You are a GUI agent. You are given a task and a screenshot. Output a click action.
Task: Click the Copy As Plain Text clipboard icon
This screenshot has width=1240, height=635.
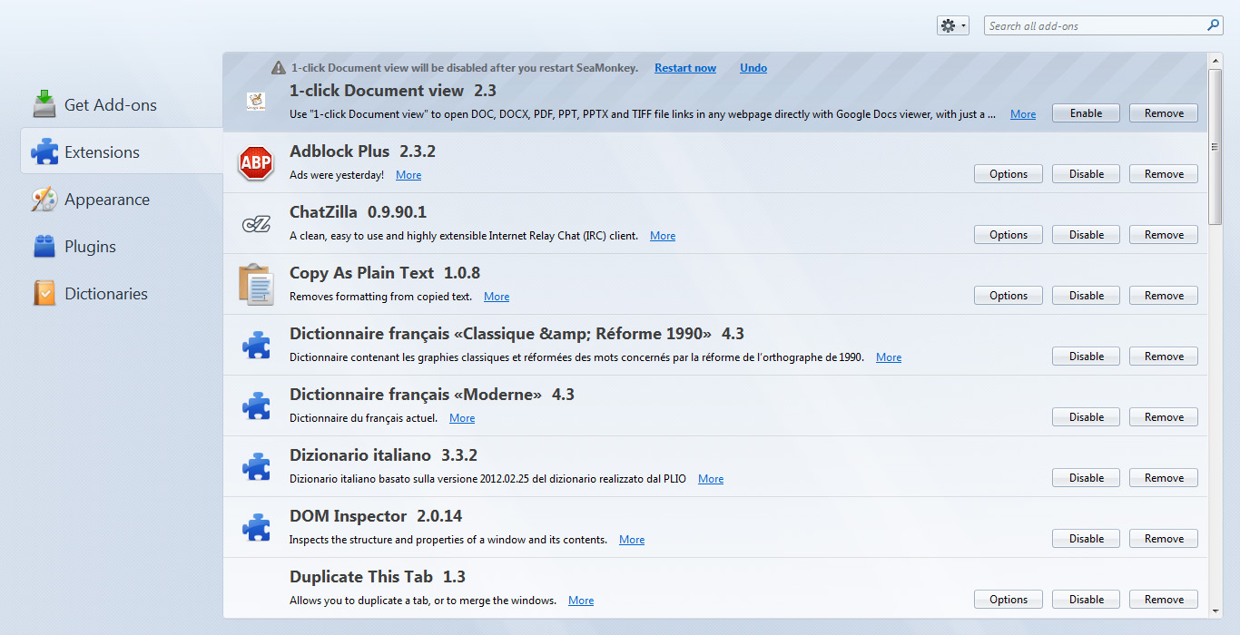point(256,284)
